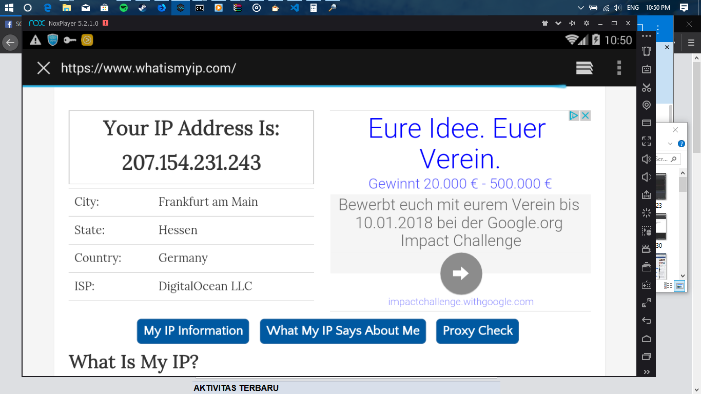Close the ad with its X icon
The width and height of the screenshot is (701, 394).
pos(585,115)
